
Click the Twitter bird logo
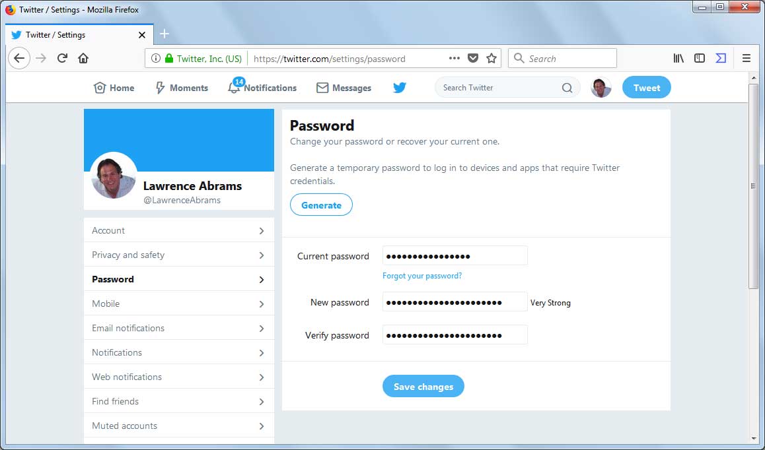tap(399, 87)
